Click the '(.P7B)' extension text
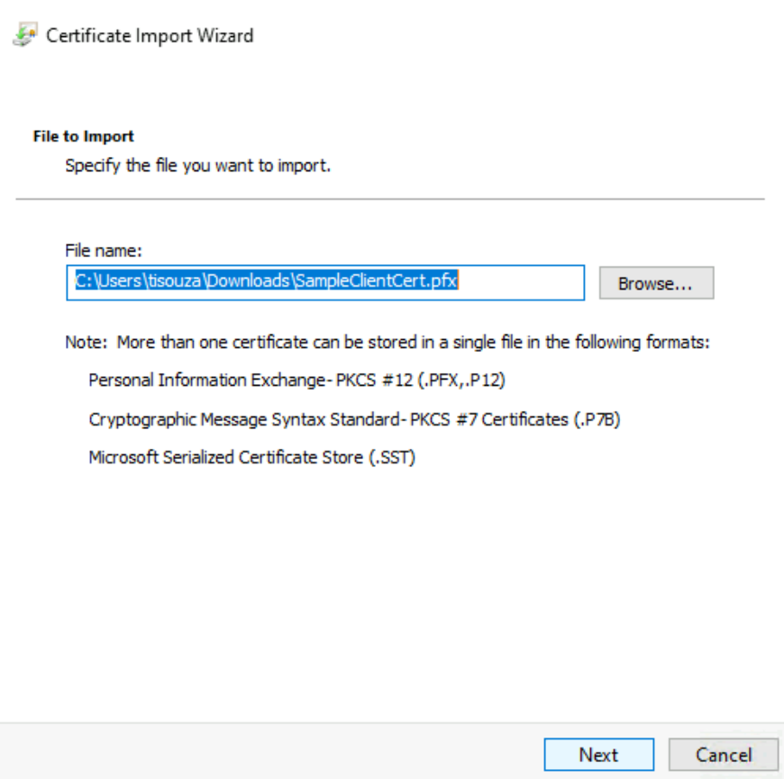The image size is (784, 779). click(597, 419)
